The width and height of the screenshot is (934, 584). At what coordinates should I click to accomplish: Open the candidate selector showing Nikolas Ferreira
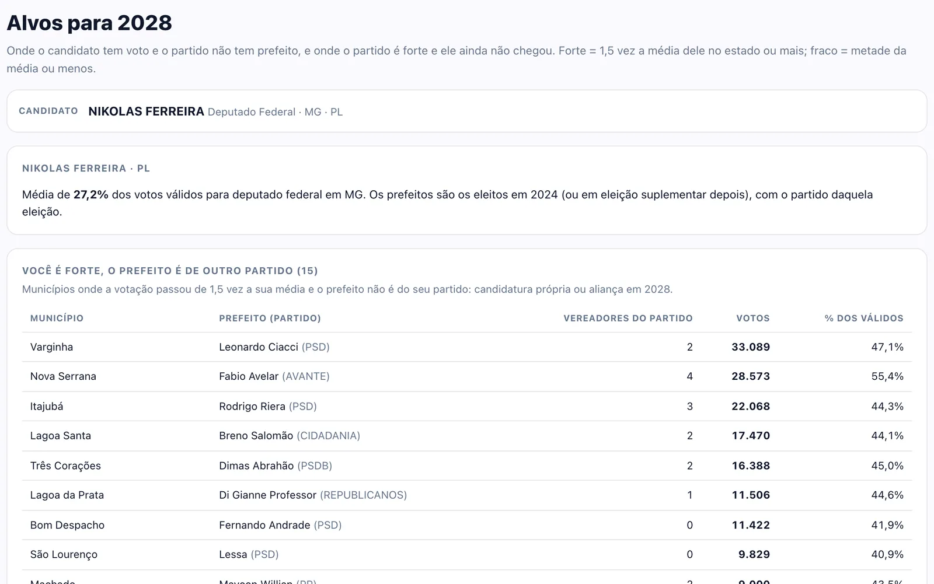[466, 111]
